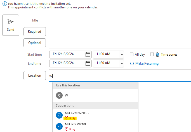
Task: Click the Time zones globe icon
Action: (x=157, y=55)
